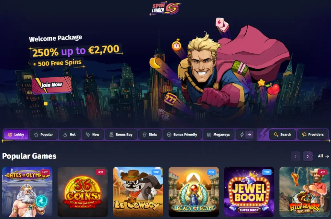Select the third banner carousel dot
Viewport: 331px width, 219px height.
point(58,104)
